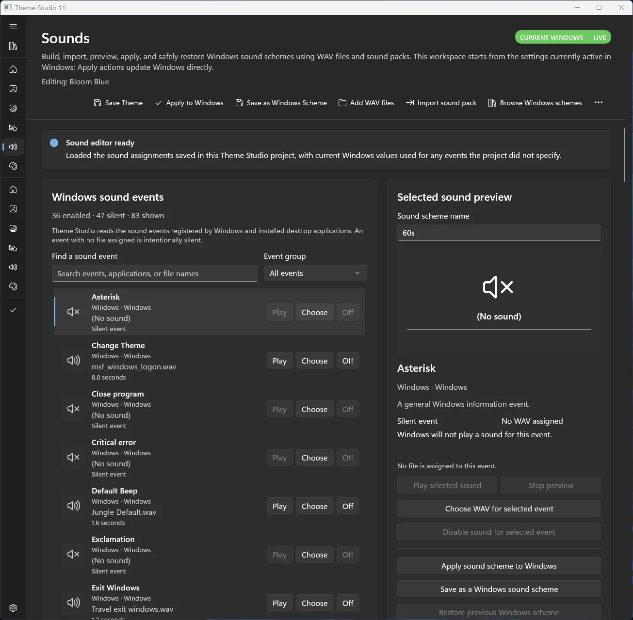Play the Exit Windows sound

tap(279, 603)
